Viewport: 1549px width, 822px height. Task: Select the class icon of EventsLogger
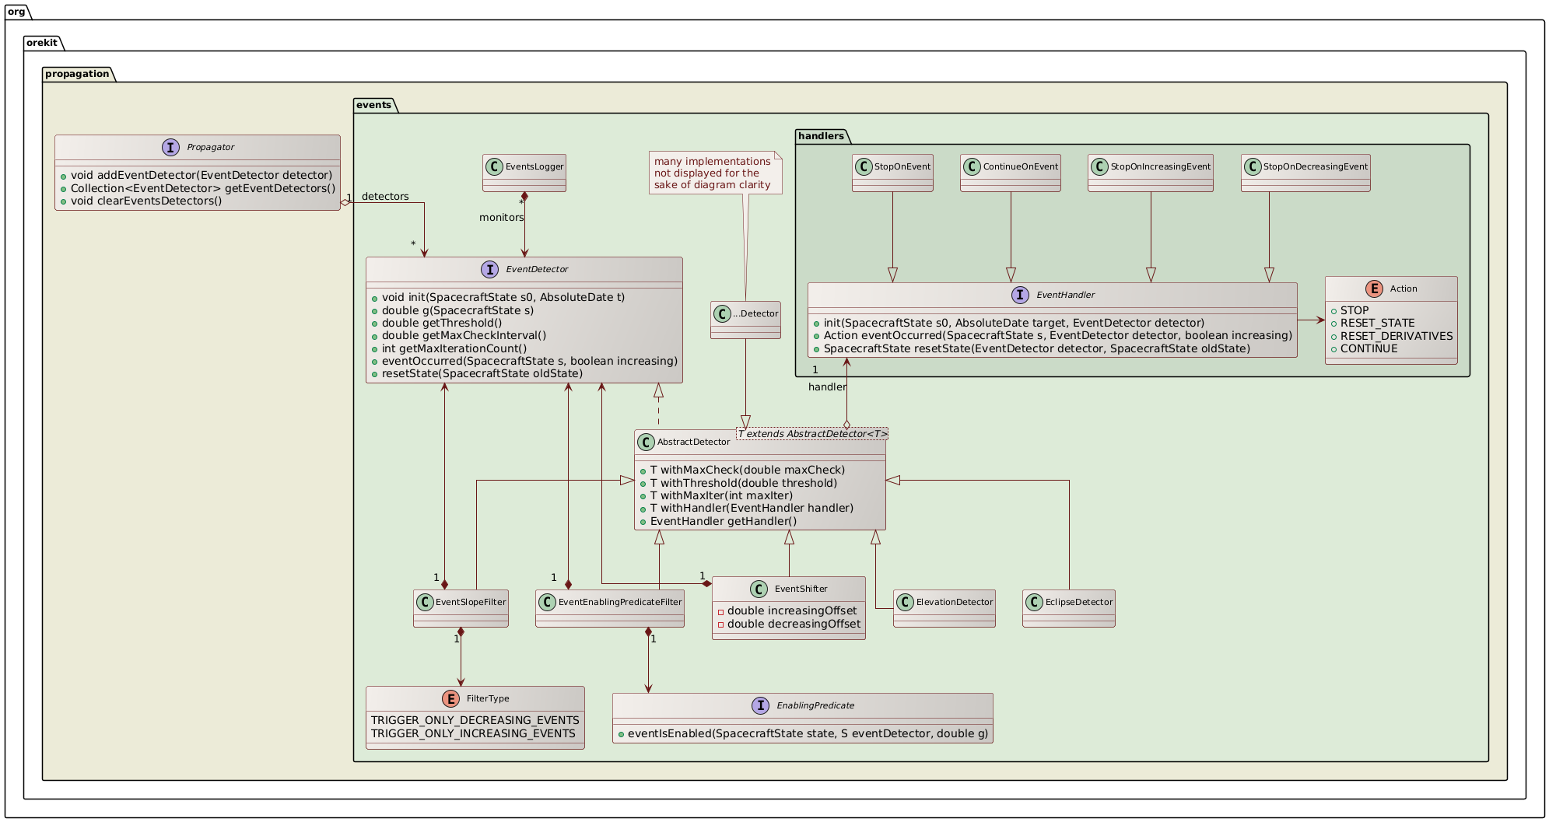click(495, 166)
